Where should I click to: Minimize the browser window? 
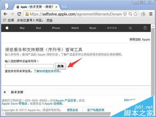(136, 2)
